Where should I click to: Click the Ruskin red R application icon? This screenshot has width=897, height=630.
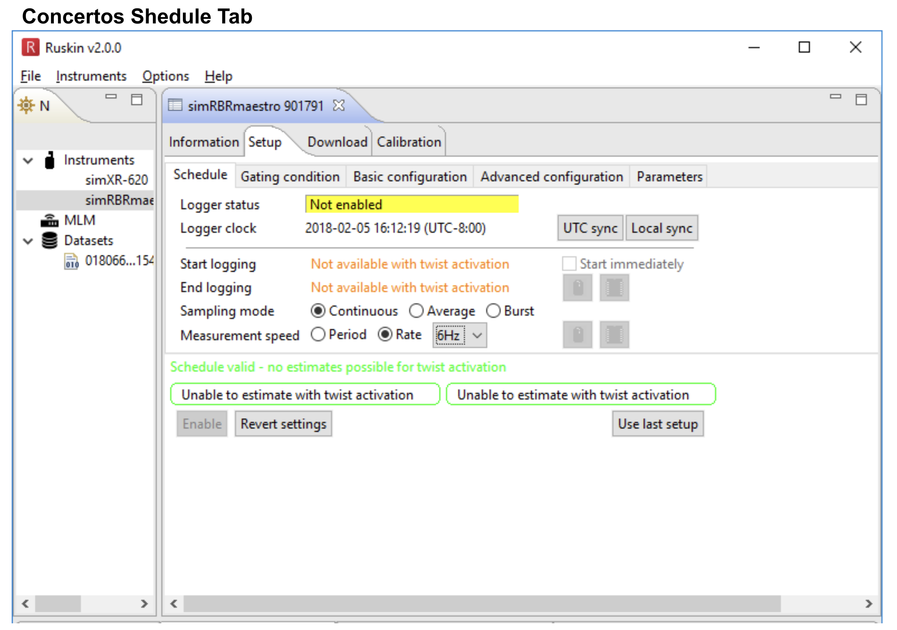(30, 48)
